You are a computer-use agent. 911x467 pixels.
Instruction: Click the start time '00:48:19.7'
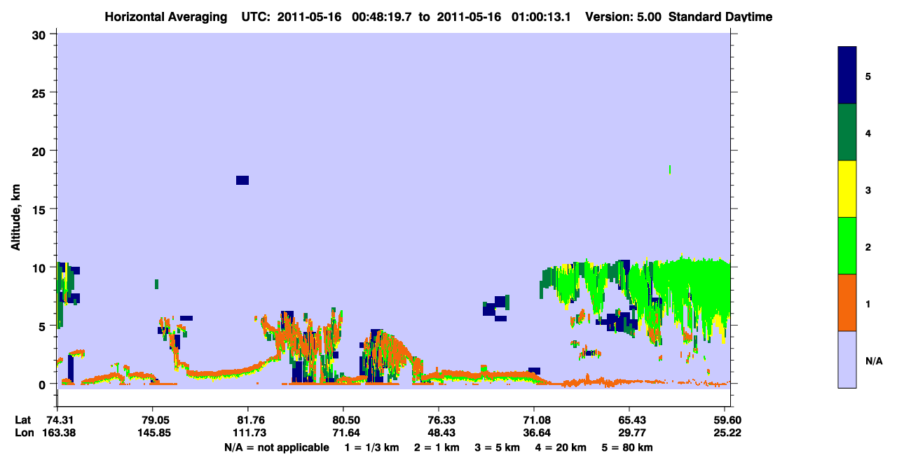(x=382, y=17)
